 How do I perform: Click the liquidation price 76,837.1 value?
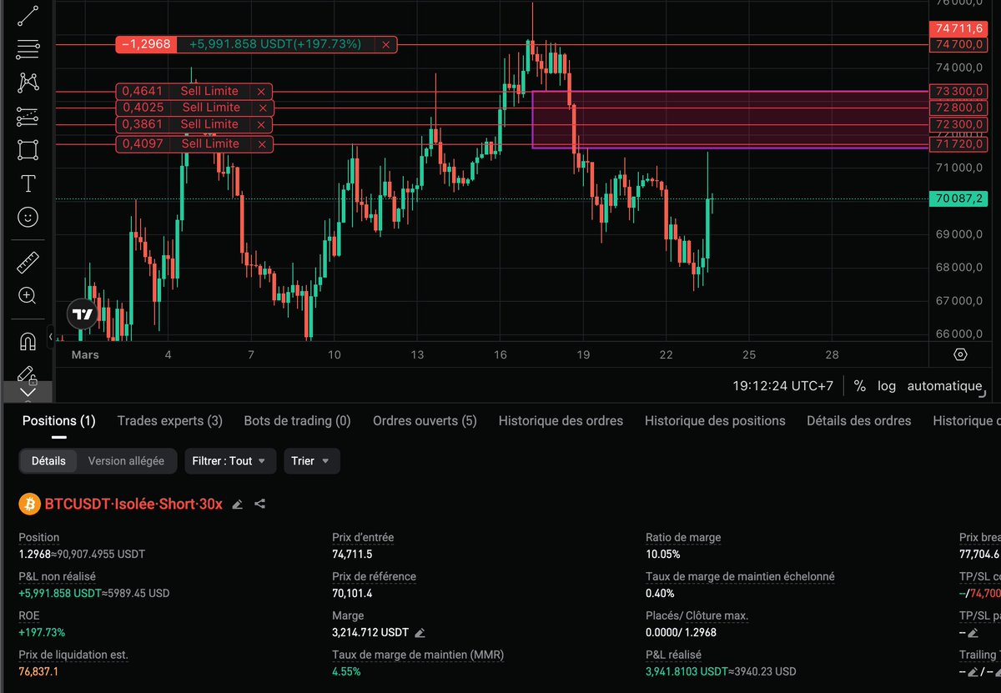click(x=38, y=671)
